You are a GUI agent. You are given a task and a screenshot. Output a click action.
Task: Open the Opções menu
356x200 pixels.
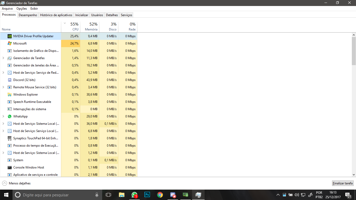[22, 9]
